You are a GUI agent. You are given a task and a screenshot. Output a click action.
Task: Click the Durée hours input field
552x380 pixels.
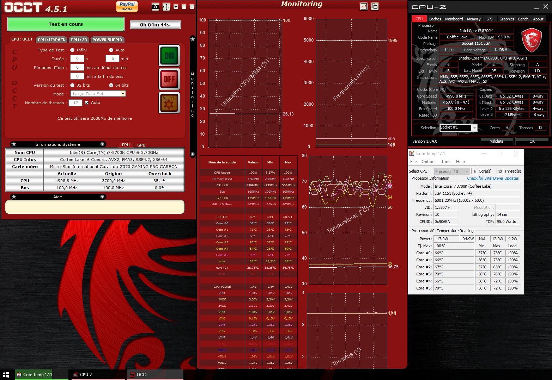[x=77, y=58]
